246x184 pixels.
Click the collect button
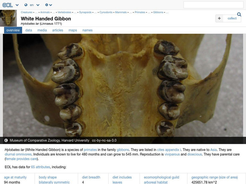(x=229, y=18)
